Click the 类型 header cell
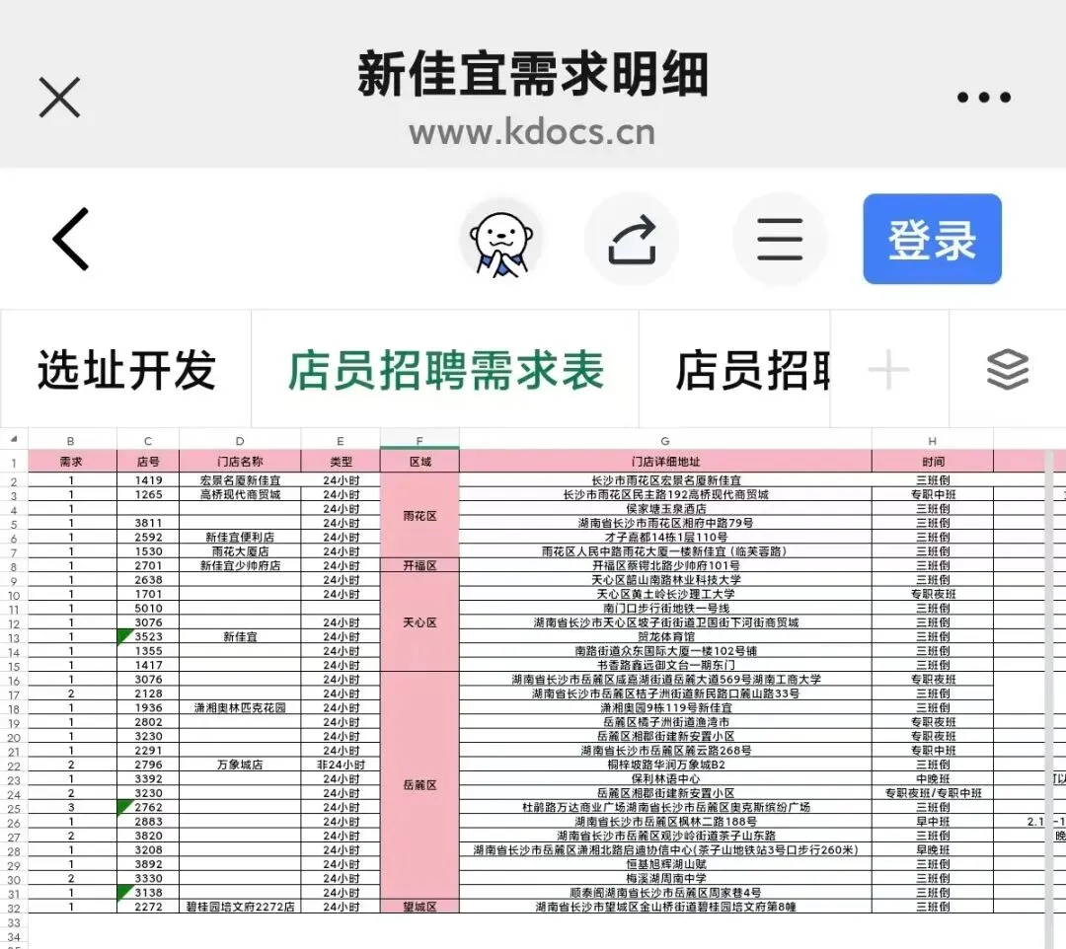 tap(341, 462)
